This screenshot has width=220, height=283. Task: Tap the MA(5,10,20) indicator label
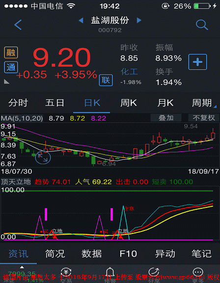pyautogui.click(x=22, y=118)
